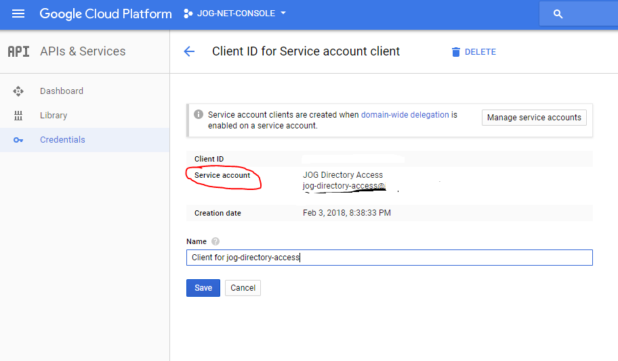
Task: Click the page title Client ID for Service account client
Action: 306,51
